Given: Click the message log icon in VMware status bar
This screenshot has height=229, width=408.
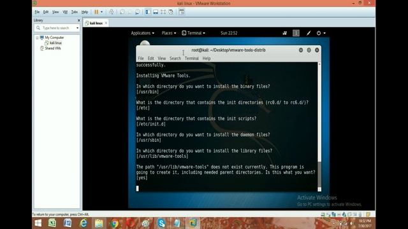Looking at the screenshot, I should [x=368, y=214].
